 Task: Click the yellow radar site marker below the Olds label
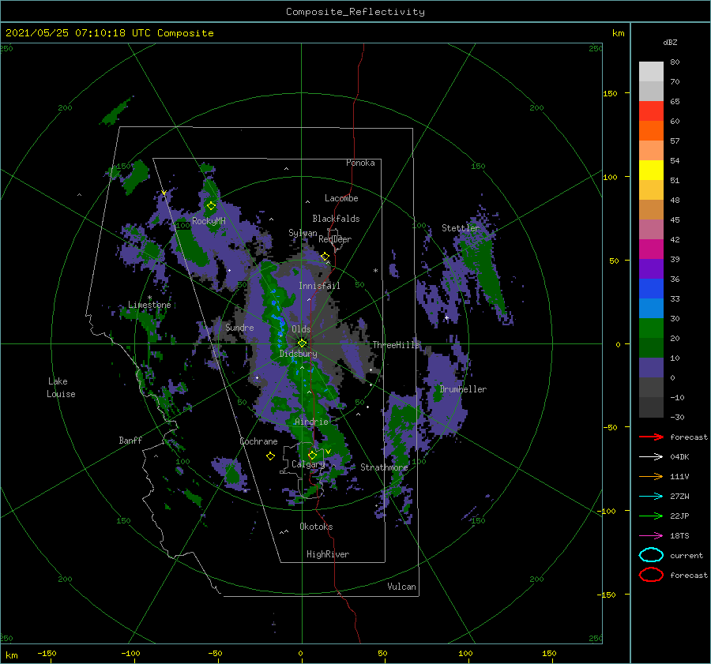(x=302, y=343)
